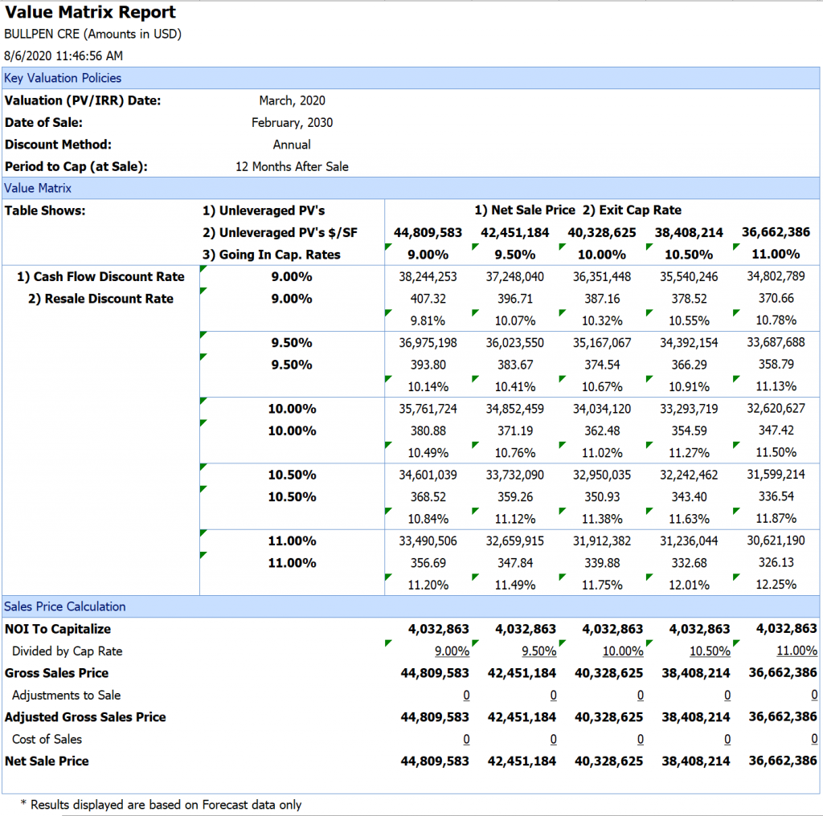Viewport: 823px width, 816px height.
Task: Click the 374.54 PV per SF cell
Action: tap(602, 365)
